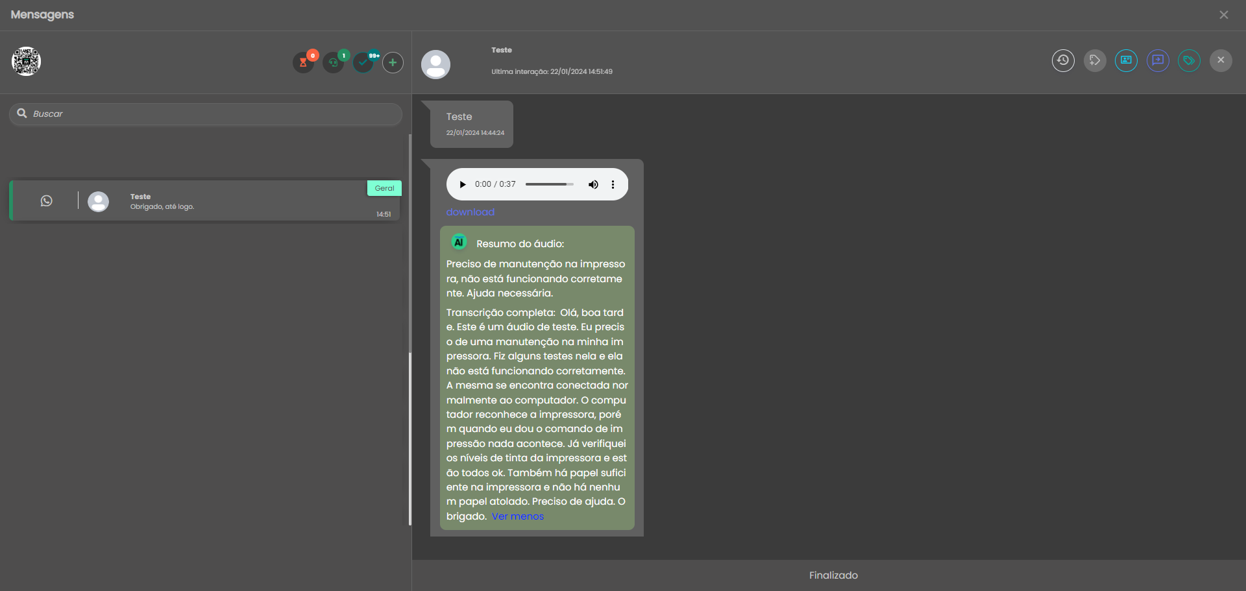Mute the audio player volume
The width and height of the screenshot is (1246, 591).
click(x=593, y=184)
